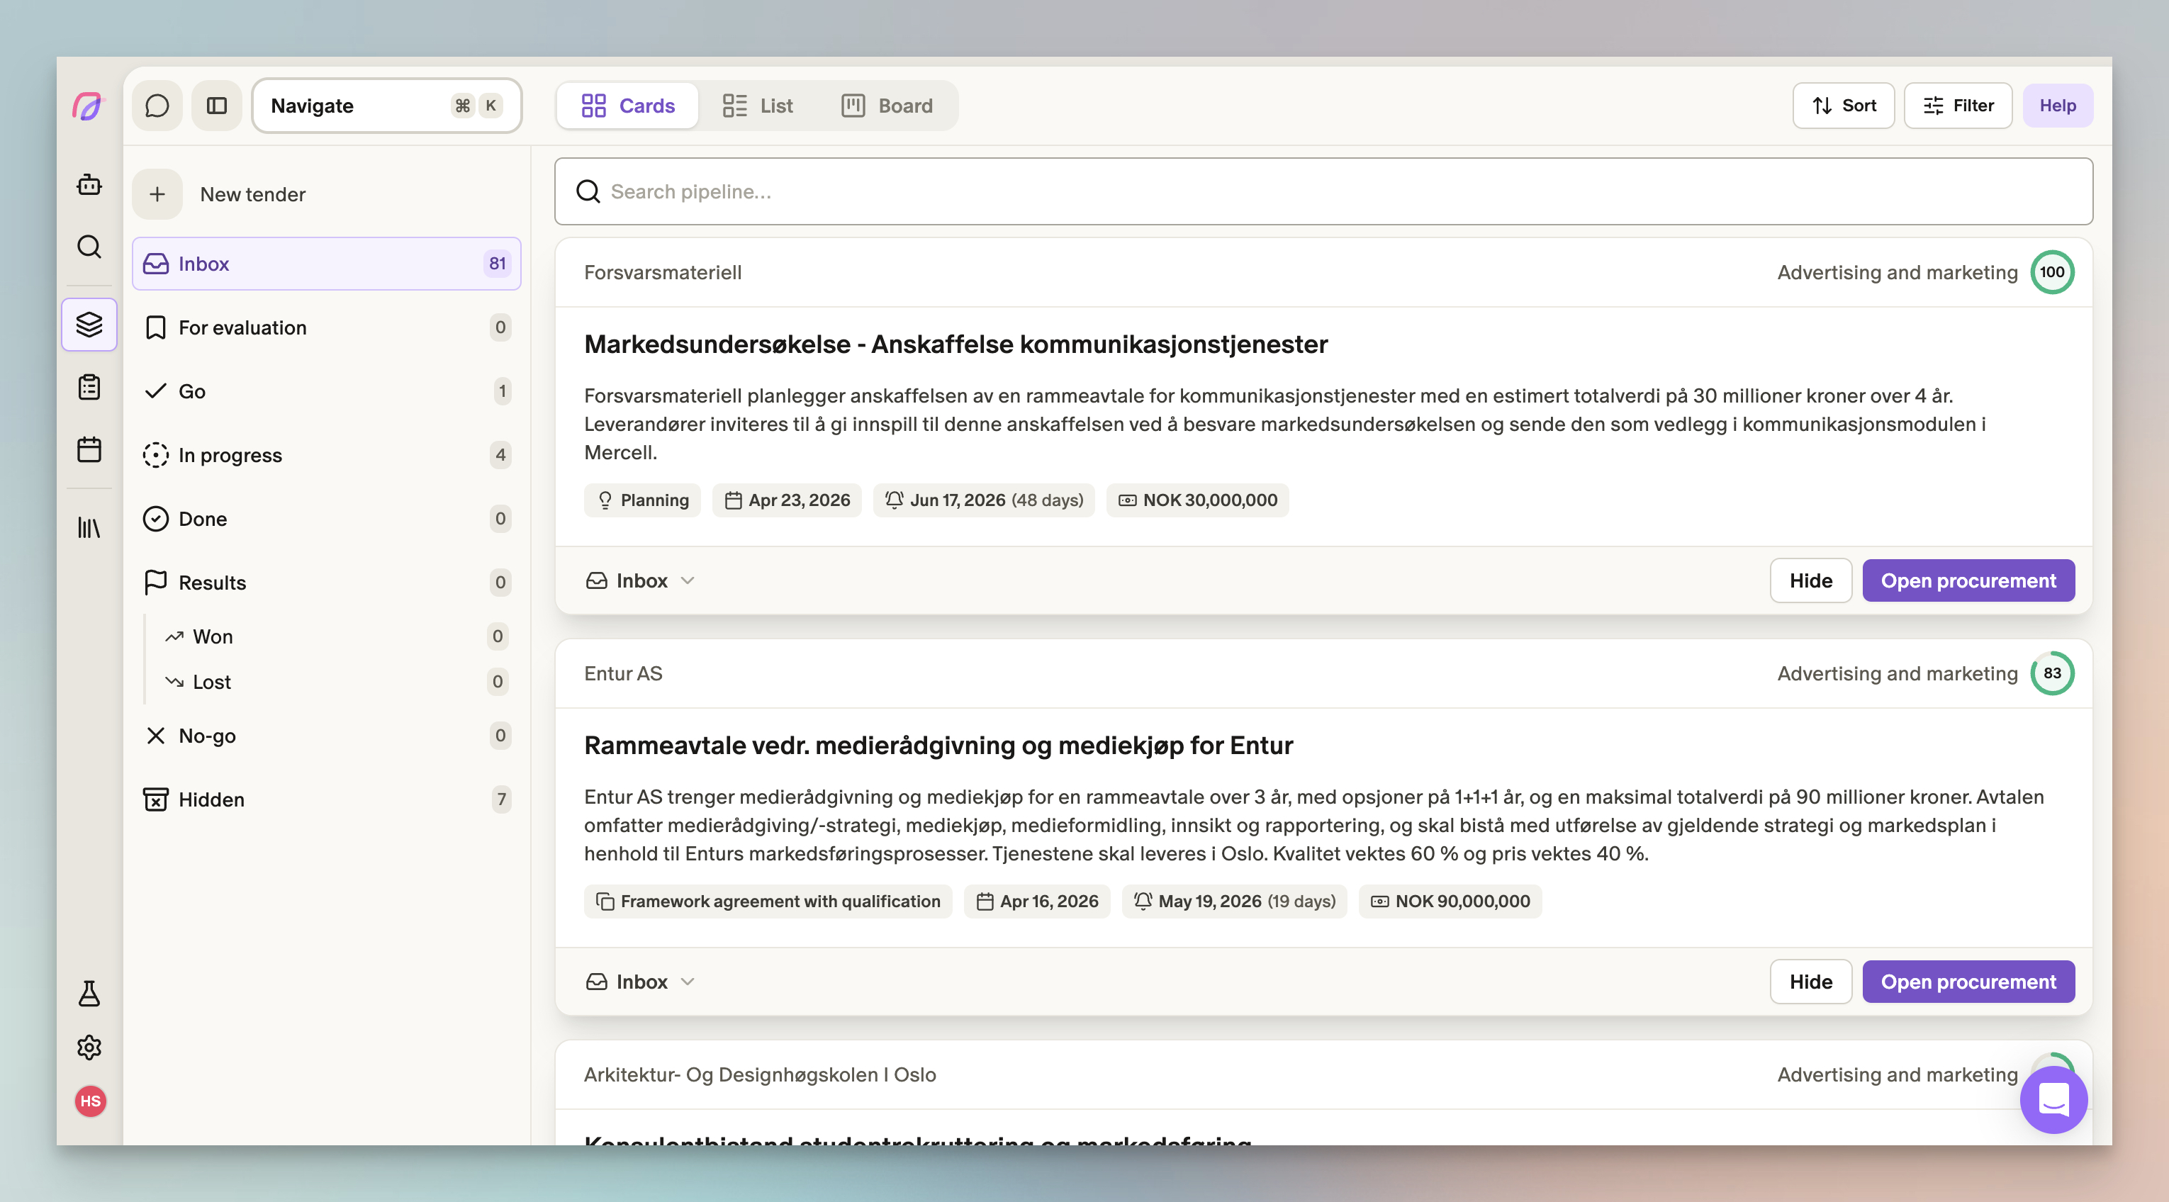Select Hidden in the sidebar
2169x1202 pixels.
(x=327, y=799)
